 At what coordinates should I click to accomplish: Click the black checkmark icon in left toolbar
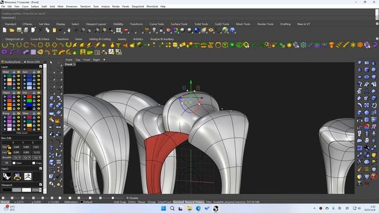click(59, 176)
